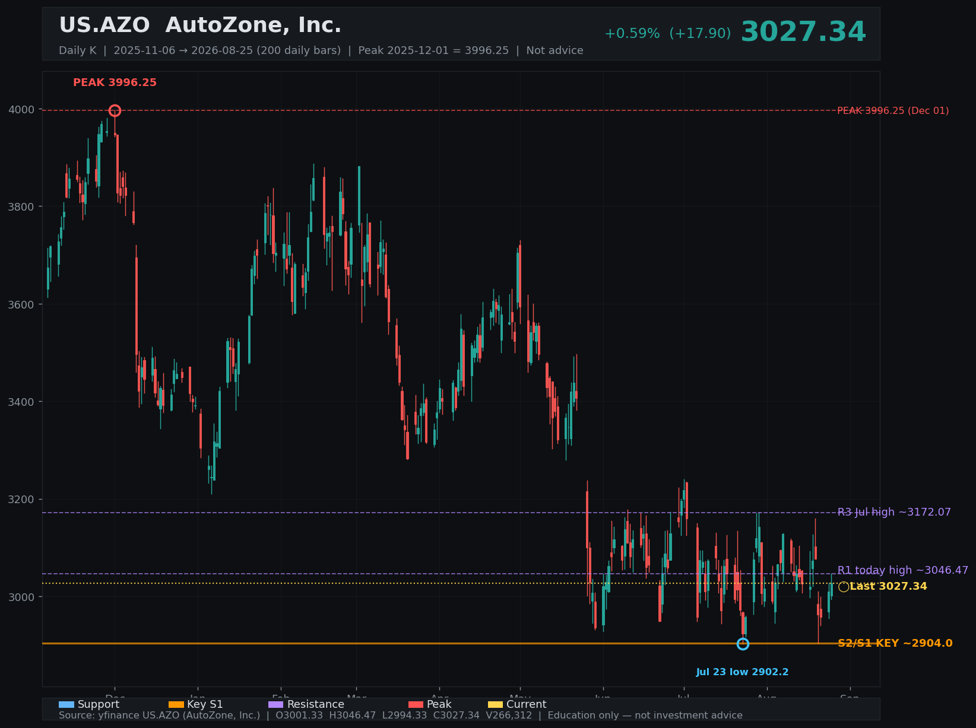
Task: Click the 'US.AZO AutoZone, Inc.' title
Action: click(200, 26)
